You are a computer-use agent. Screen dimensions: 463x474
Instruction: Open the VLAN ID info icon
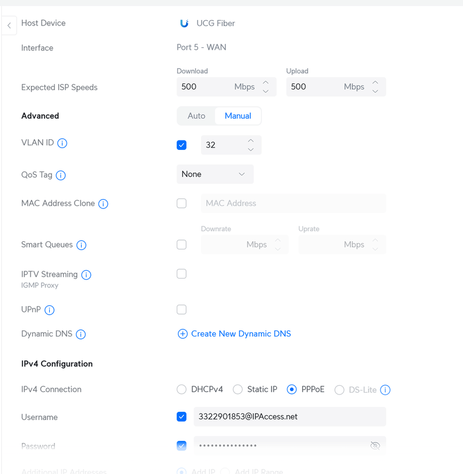point(62,143)
